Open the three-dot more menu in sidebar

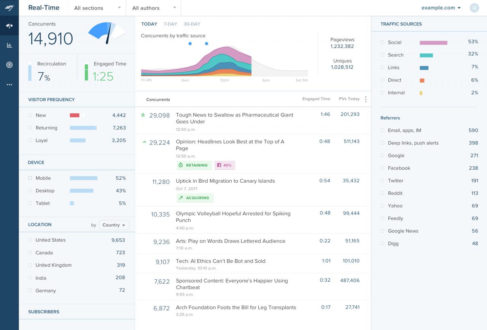(9, 84)
